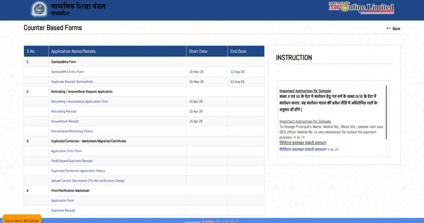
Task: Select the Sambaddhta Form section heading
Action: [x=63, y=62]
